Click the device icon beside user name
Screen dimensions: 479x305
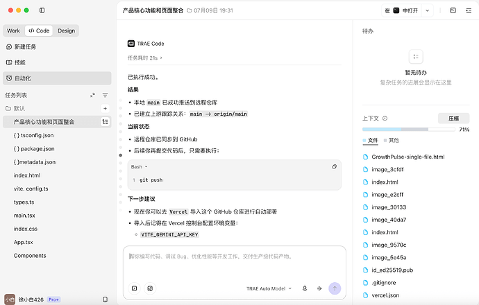(105, 299)
